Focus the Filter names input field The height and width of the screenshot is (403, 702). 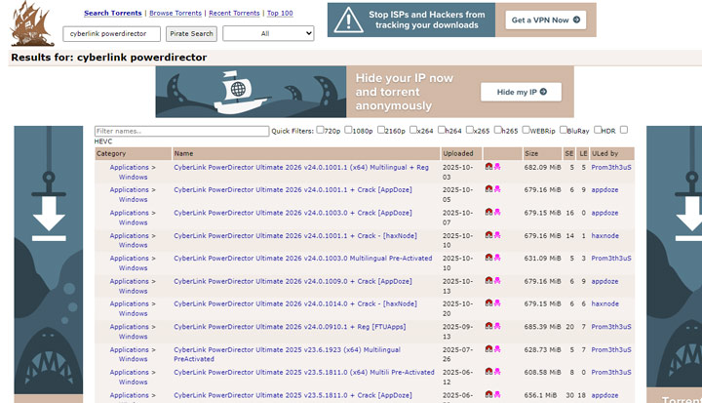click(181, 131)
